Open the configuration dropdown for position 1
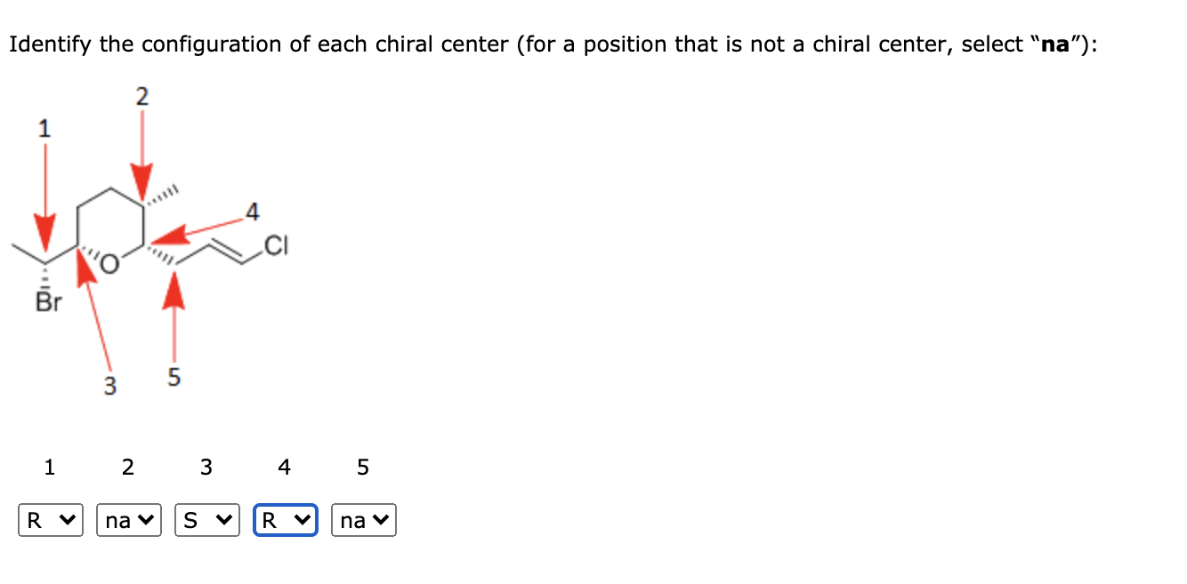Image resolution: width=1187 pixels, height=584 pixels. 51,519
